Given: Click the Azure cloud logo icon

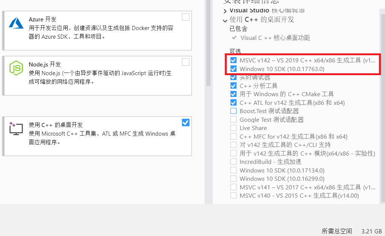Looking at the screenshot, I should 16,23.
